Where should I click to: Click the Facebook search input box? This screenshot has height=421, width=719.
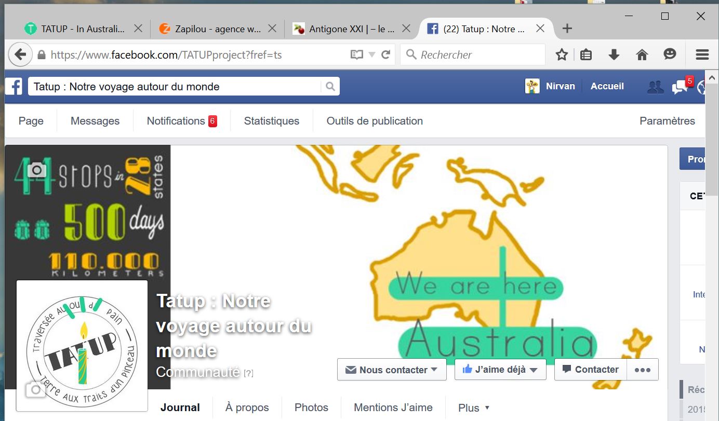(175, 87)
